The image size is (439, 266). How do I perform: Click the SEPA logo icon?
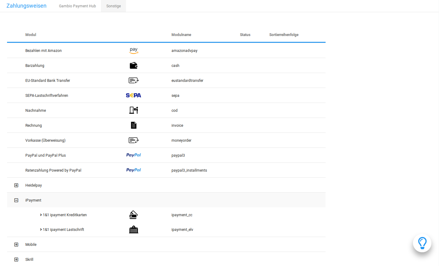click(x=134, y=96)
